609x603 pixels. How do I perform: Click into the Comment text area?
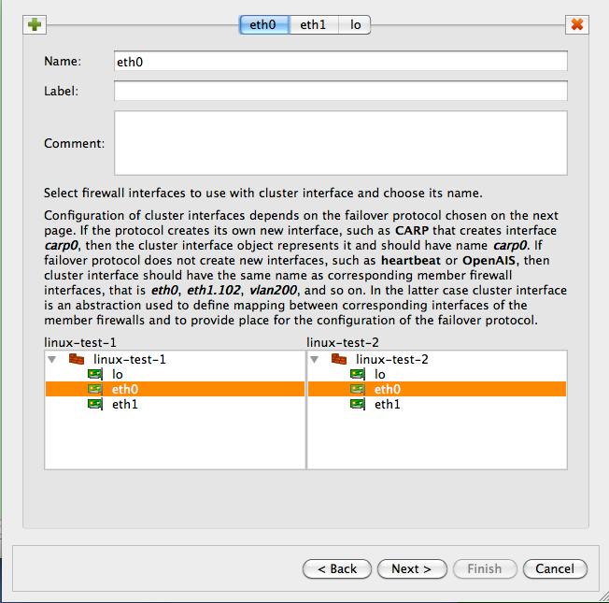341,143
